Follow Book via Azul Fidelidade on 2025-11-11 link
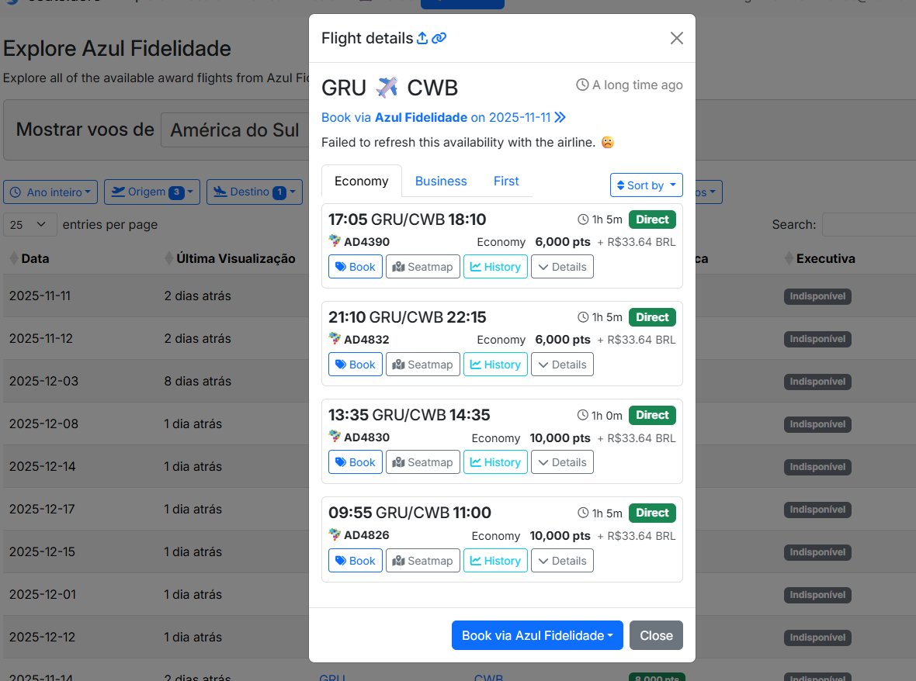This screenshot has width=916, height=681. coord(443,118)
